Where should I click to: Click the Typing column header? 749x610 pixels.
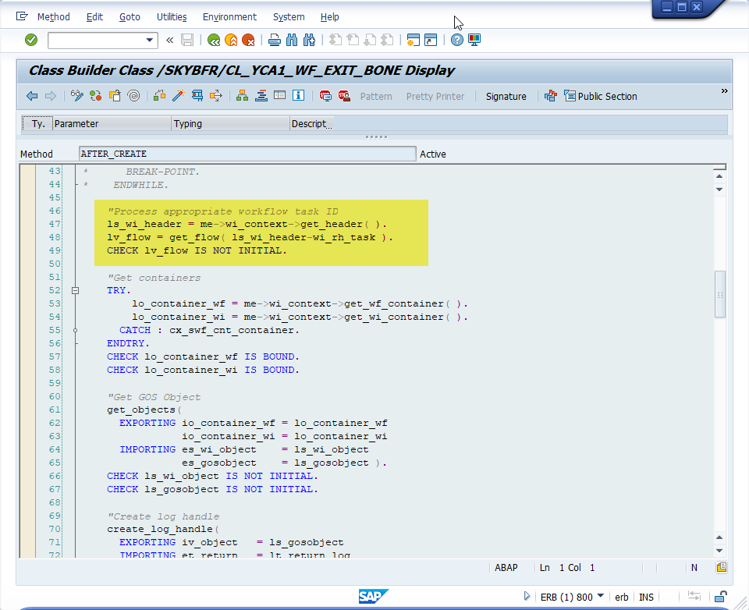coord(230,124)
